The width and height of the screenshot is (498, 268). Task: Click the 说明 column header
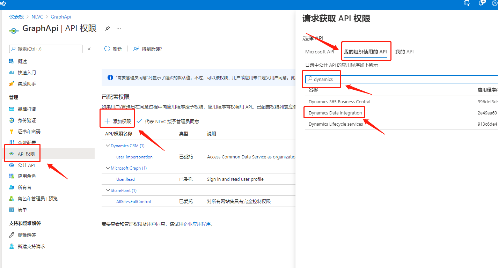[212, 134]
